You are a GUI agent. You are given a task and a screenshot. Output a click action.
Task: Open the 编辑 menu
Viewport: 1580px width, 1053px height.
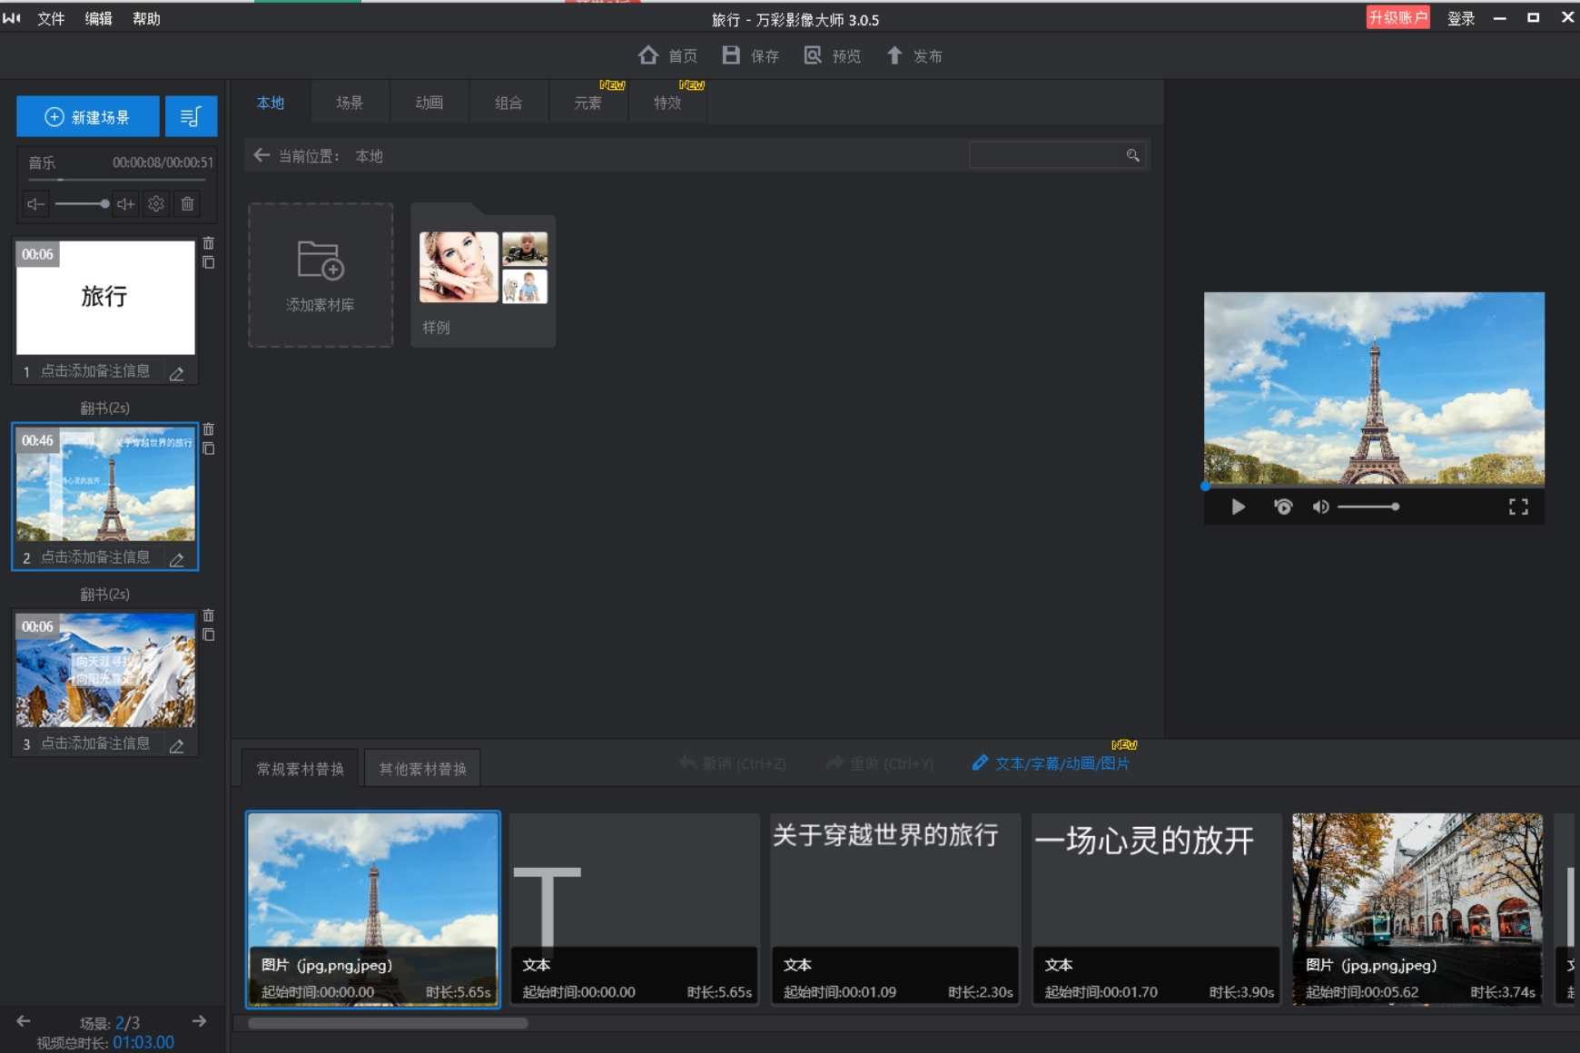(x=98, y=18)
